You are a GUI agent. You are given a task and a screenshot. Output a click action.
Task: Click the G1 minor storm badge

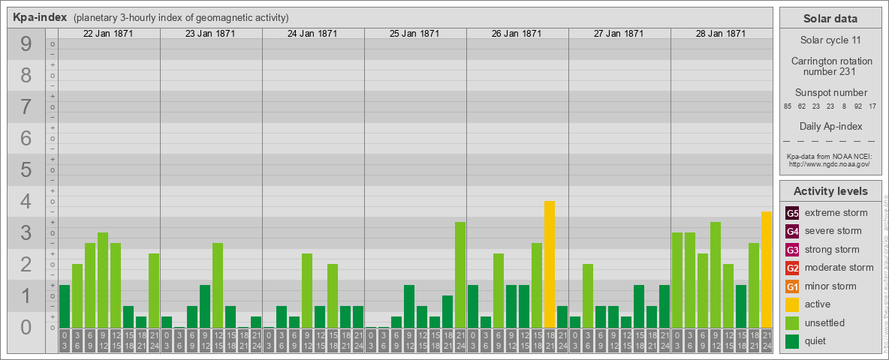point(792,286)
